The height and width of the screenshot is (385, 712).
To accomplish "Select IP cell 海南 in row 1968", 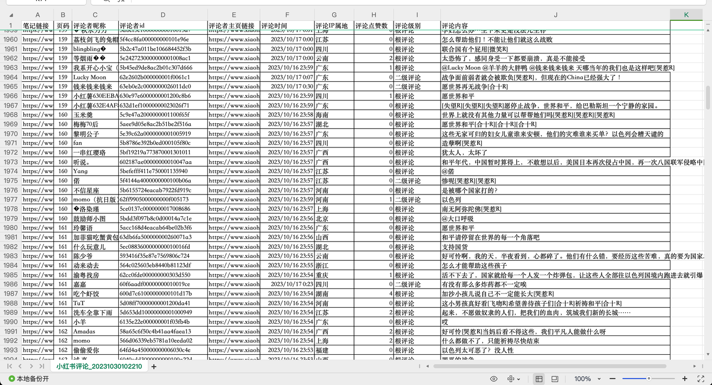I will tap(334, 115).
